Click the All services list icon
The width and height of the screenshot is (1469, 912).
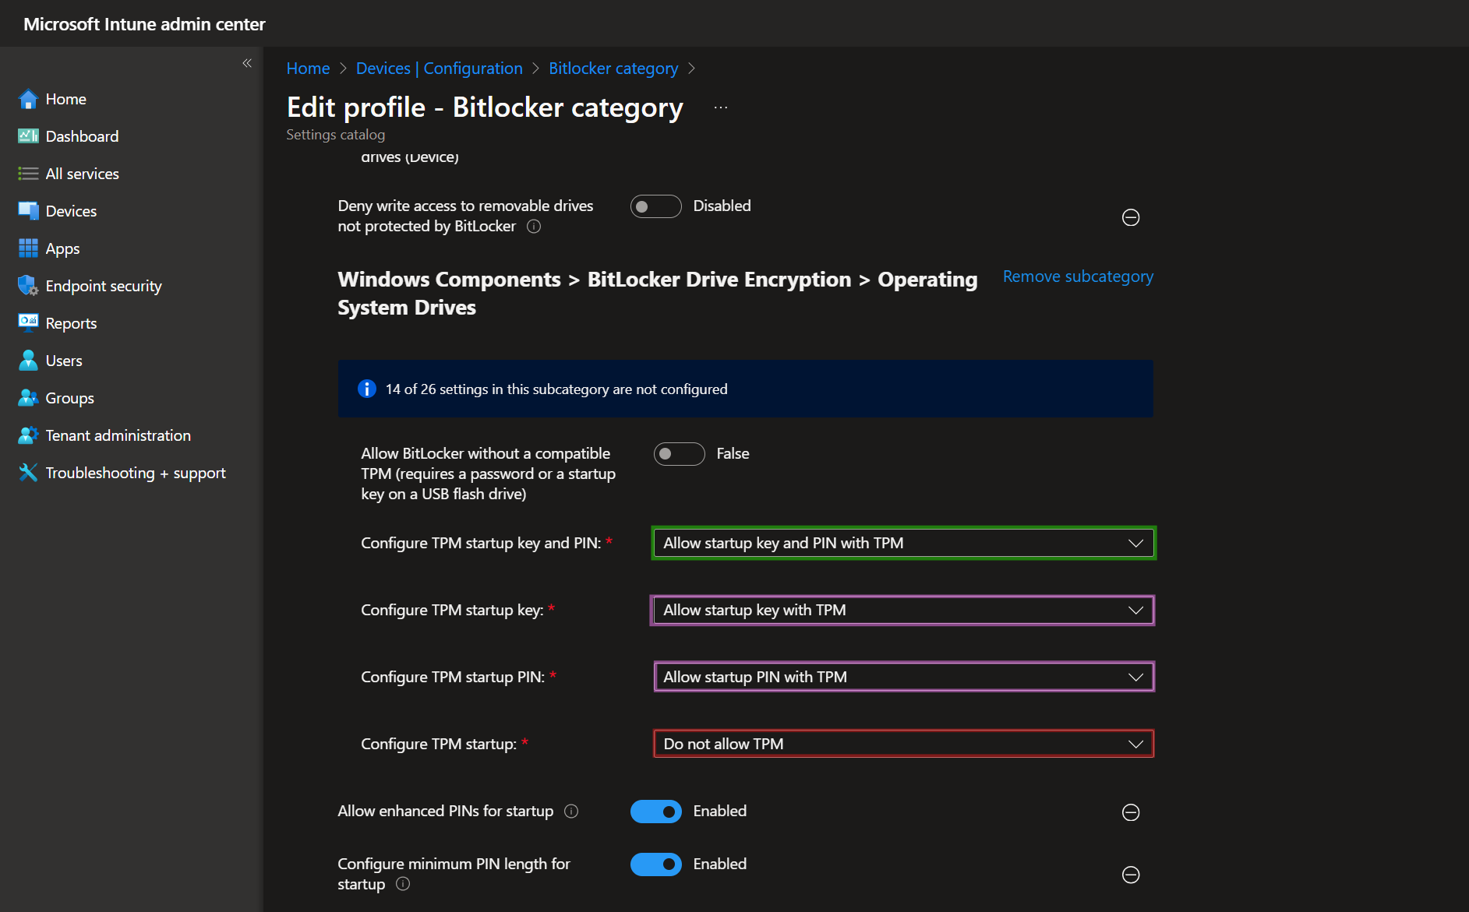coord(28,174)
